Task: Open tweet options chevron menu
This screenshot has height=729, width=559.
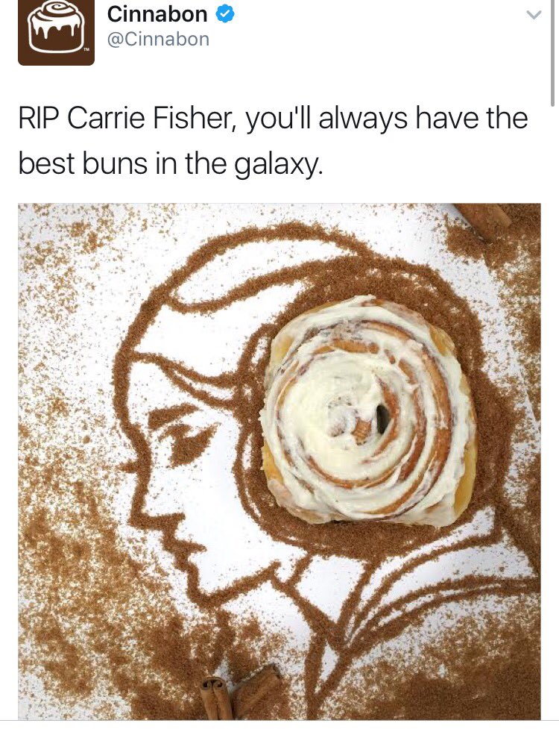Action: coord(534,15)
